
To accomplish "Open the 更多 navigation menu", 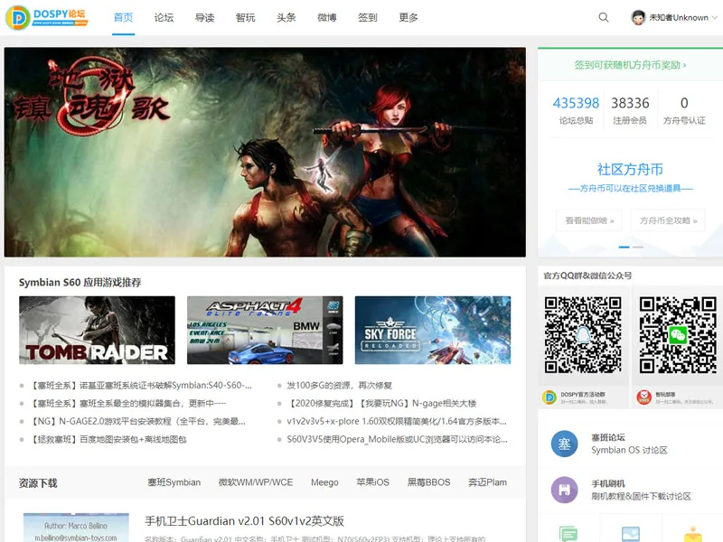I will (x=408, y=17).
